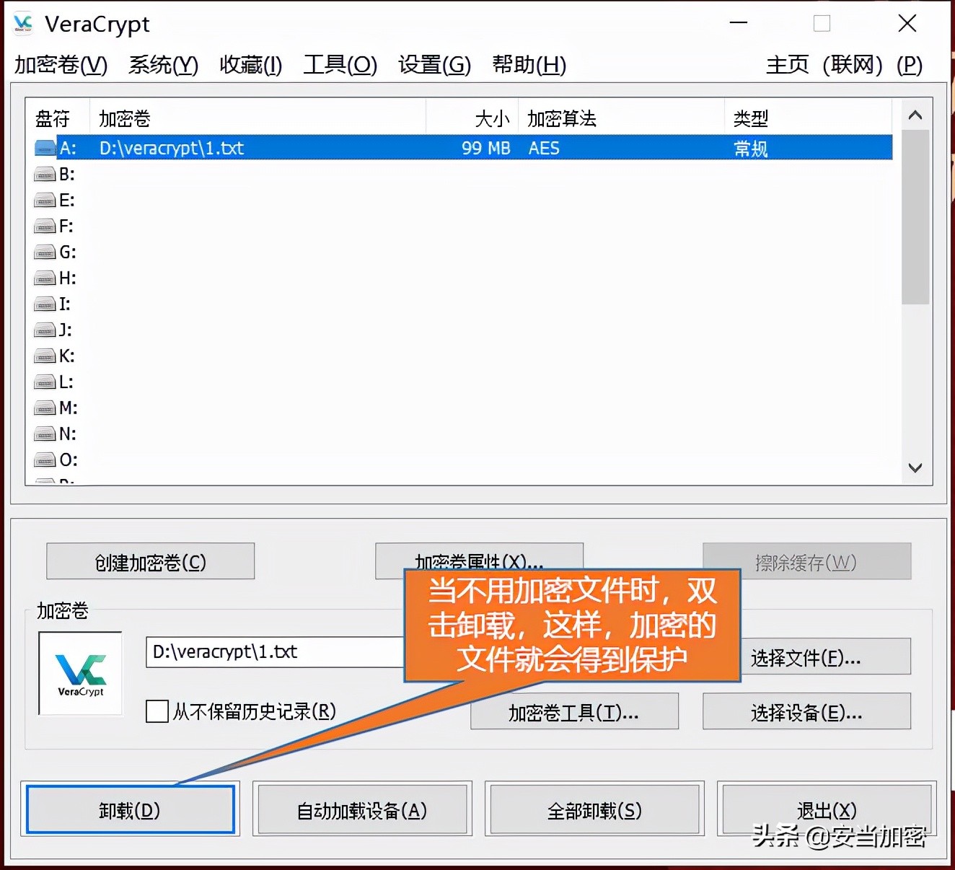The height and width of the screenshot is (870, 955).
Task: Click the 退出(X) button
Action: click(825, 809)
